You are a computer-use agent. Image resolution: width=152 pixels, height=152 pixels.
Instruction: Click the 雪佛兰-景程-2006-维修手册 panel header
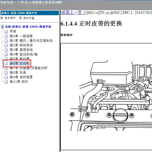click(x=30, y=13)
